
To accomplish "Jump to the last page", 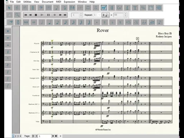I will [56, 136].
